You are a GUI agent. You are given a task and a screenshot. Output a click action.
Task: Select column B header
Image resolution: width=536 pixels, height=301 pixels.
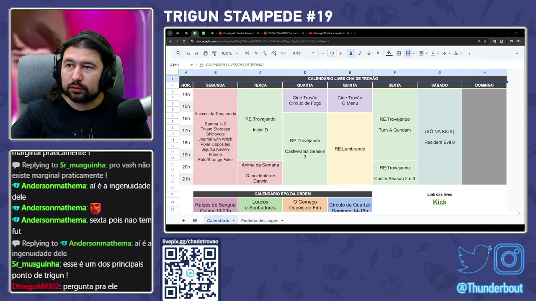click(215, 72)
